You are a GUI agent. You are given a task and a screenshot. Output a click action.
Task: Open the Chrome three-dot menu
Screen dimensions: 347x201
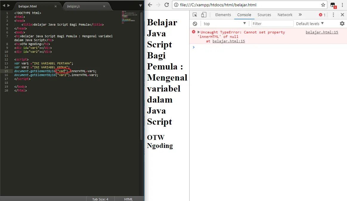pos(342,5)
